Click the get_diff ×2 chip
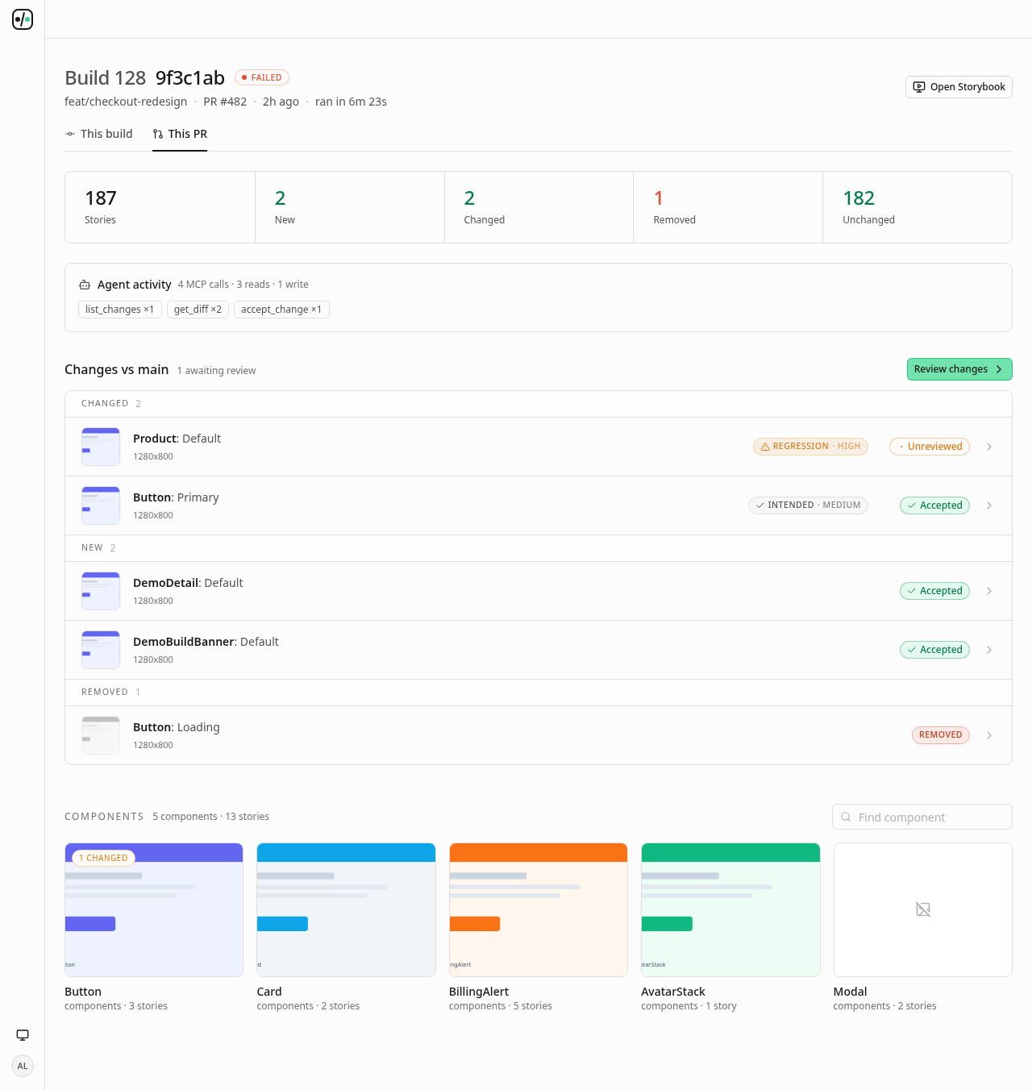This screenshot has height=1090, width=1032. tap(198, 310)
